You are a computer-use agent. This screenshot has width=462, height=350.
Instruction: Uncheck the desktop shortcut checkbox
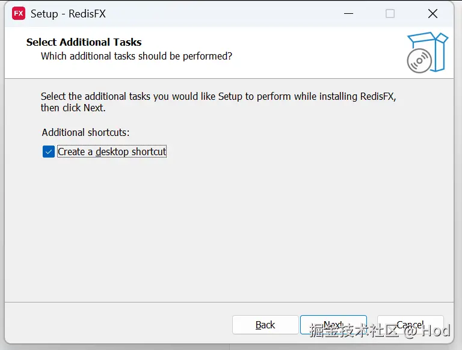pyautogui.click(x=49, y=152)
